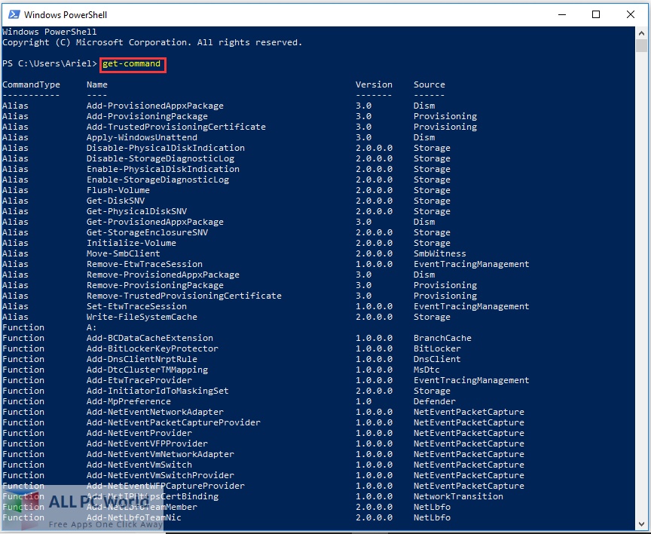Click the 'Add-NetEventProvider' function name

(x=139, y=434)
